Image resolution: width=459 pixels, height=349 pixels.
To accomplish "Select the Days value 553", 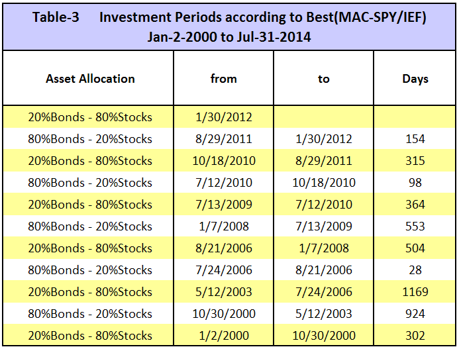I will click(x=415, y=226).
